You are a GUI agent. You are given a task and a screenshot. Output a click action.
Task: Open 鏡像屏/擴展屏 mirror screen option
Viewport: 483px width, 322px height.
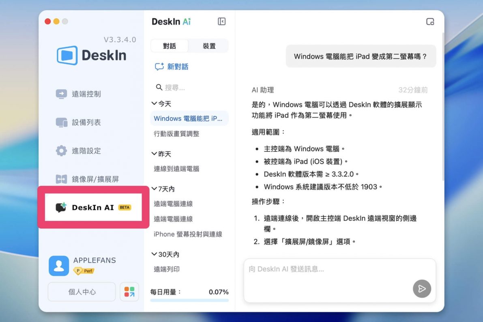[x=87, y=179]
